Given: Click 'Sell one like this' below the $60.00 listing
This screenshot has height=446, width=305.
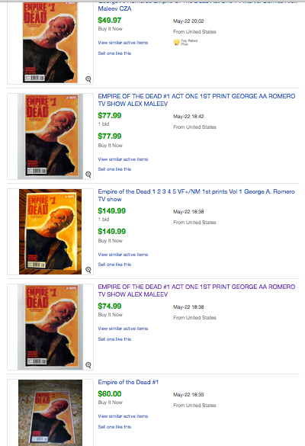Looking at the screenshot, I should tap(114, 427).
